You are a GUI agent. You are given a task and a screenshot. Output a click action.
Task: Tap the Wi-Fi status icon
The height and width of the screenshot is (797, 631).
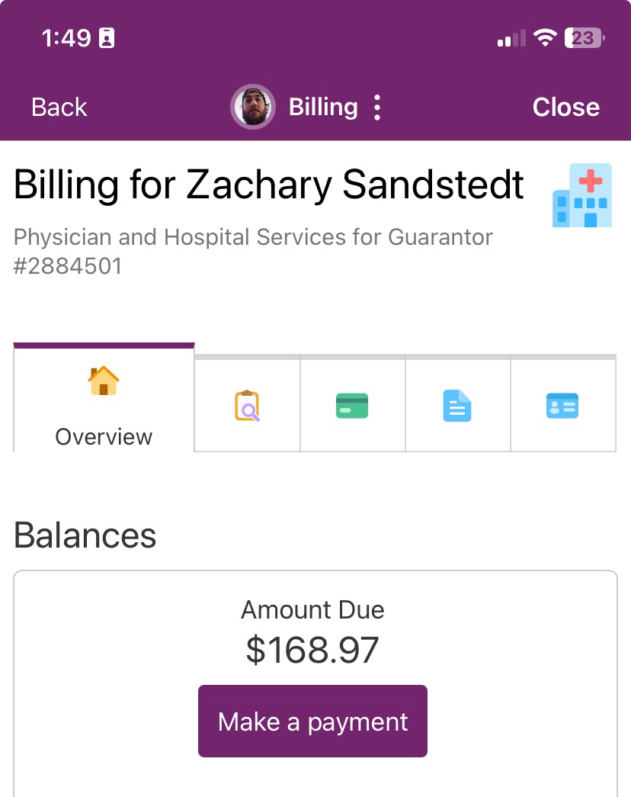click(545, 38)
